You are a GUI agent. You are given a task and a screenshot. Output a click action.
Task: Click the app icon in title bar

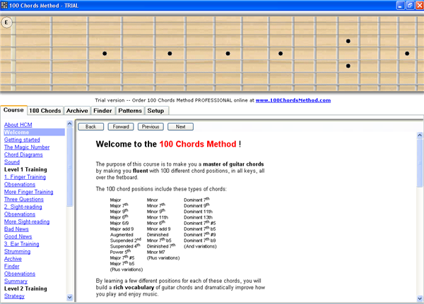[4, 5]
